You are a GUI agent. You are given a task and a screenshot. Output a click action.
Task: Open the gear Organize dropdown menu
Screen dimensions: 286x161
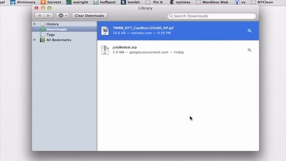[63, 16]
